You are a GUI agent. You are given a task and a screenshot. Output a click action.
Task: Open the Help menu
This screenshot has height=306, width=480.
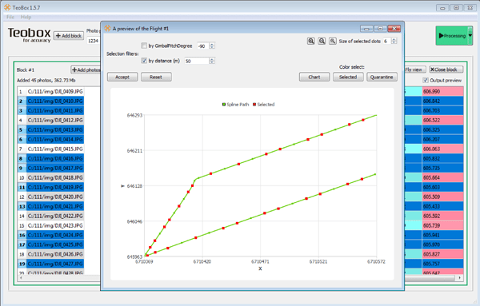26,17
